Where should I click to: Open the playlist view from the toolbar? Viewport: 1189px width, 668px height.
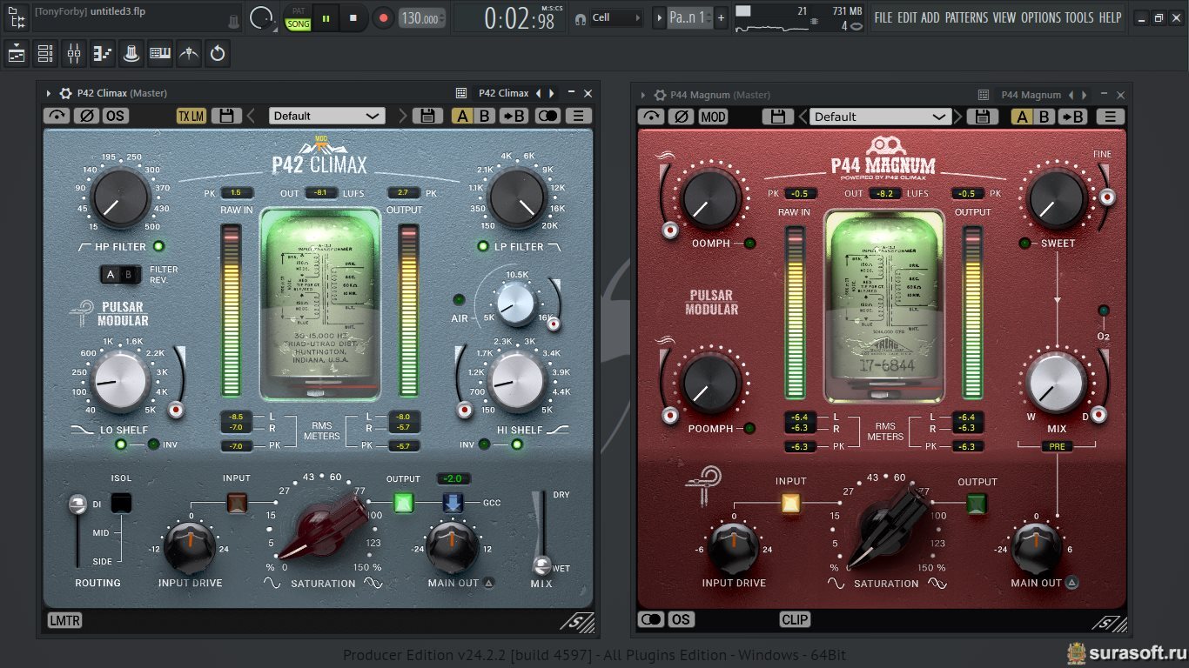click(x=17, y=54)
